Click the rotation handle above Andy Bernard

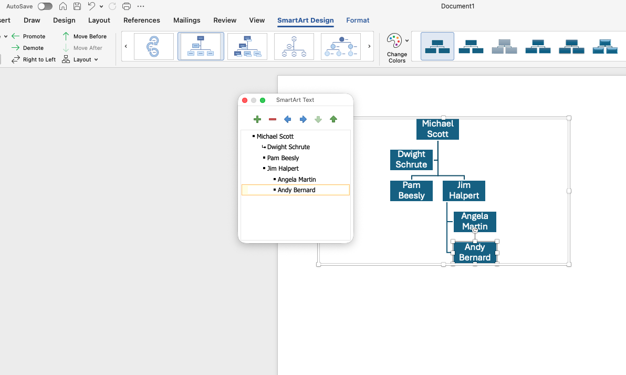pyautogui.click(x=475, y=231)
